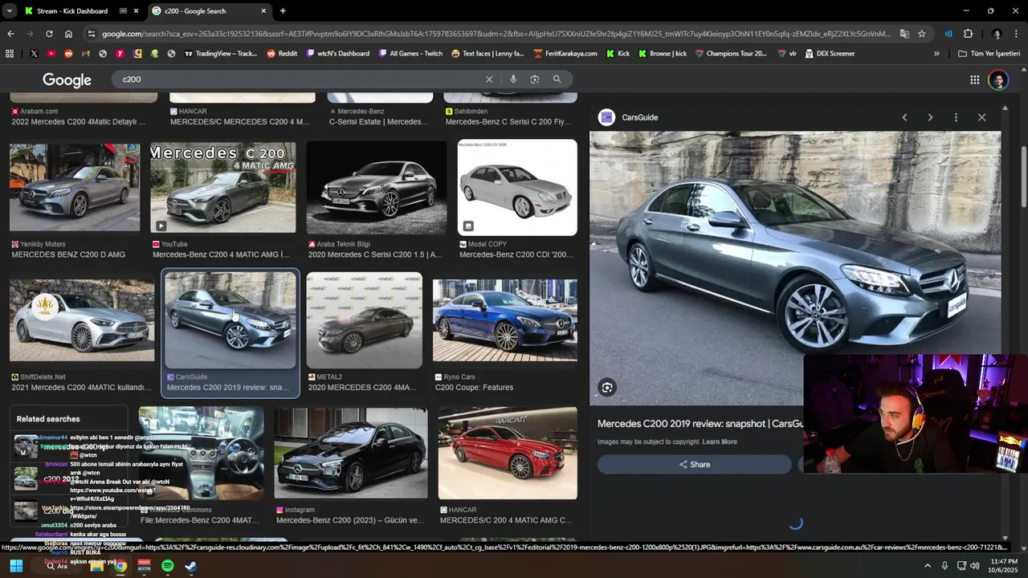Screen dimensions: 1028x578
Task: Open the Ryno Cars blue C200 Coupe thumbnail
Action: pyautogui.click(x=505, y=320)
